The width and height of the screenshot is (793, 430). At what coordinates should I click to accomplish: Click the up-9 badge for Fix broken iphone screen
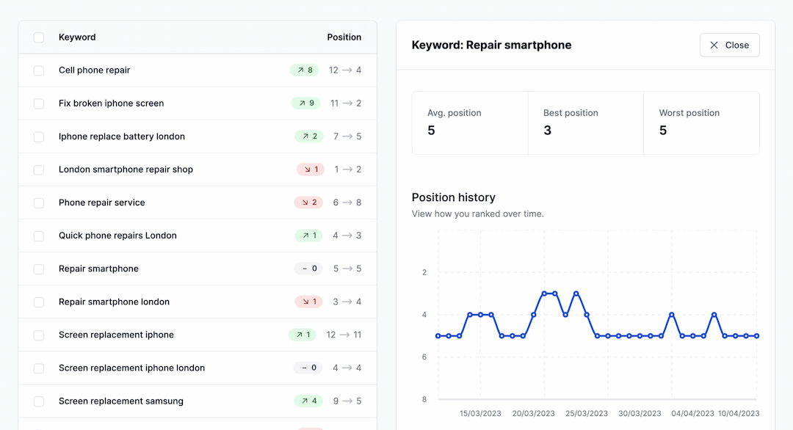(306, 103)
